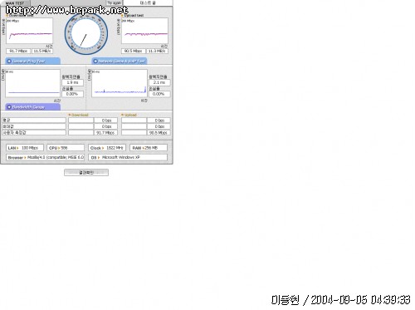Click the RAM 256 MB info field
Screen dimensions: 415x310
[x=149, y=148]
